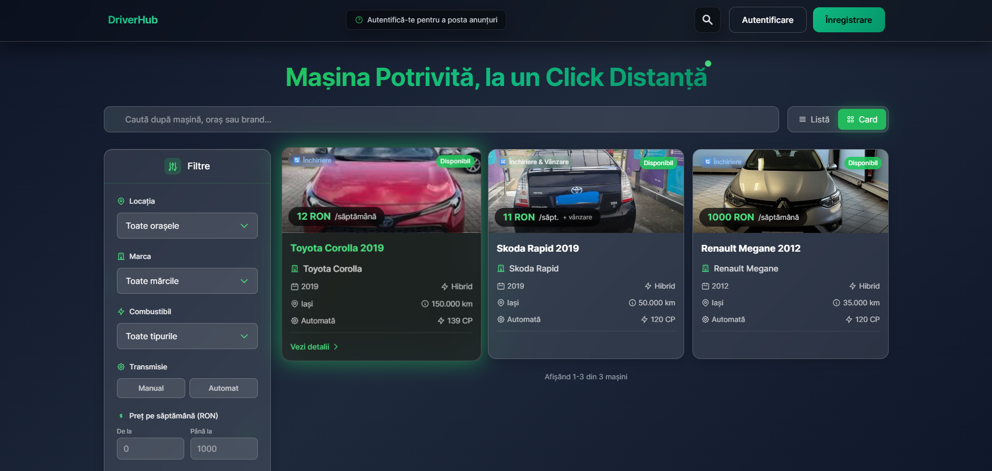Screen dimensions: 992x471
Task: Click Skoda Rapid 2019 title
Action: click(x=537, y=249)
